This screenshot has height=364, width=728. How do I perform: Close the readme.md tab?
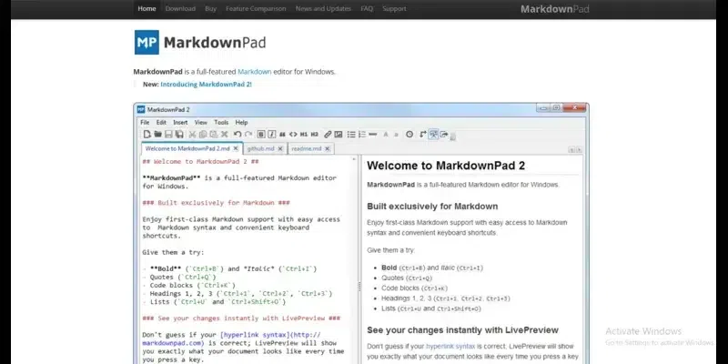(327, 148)
